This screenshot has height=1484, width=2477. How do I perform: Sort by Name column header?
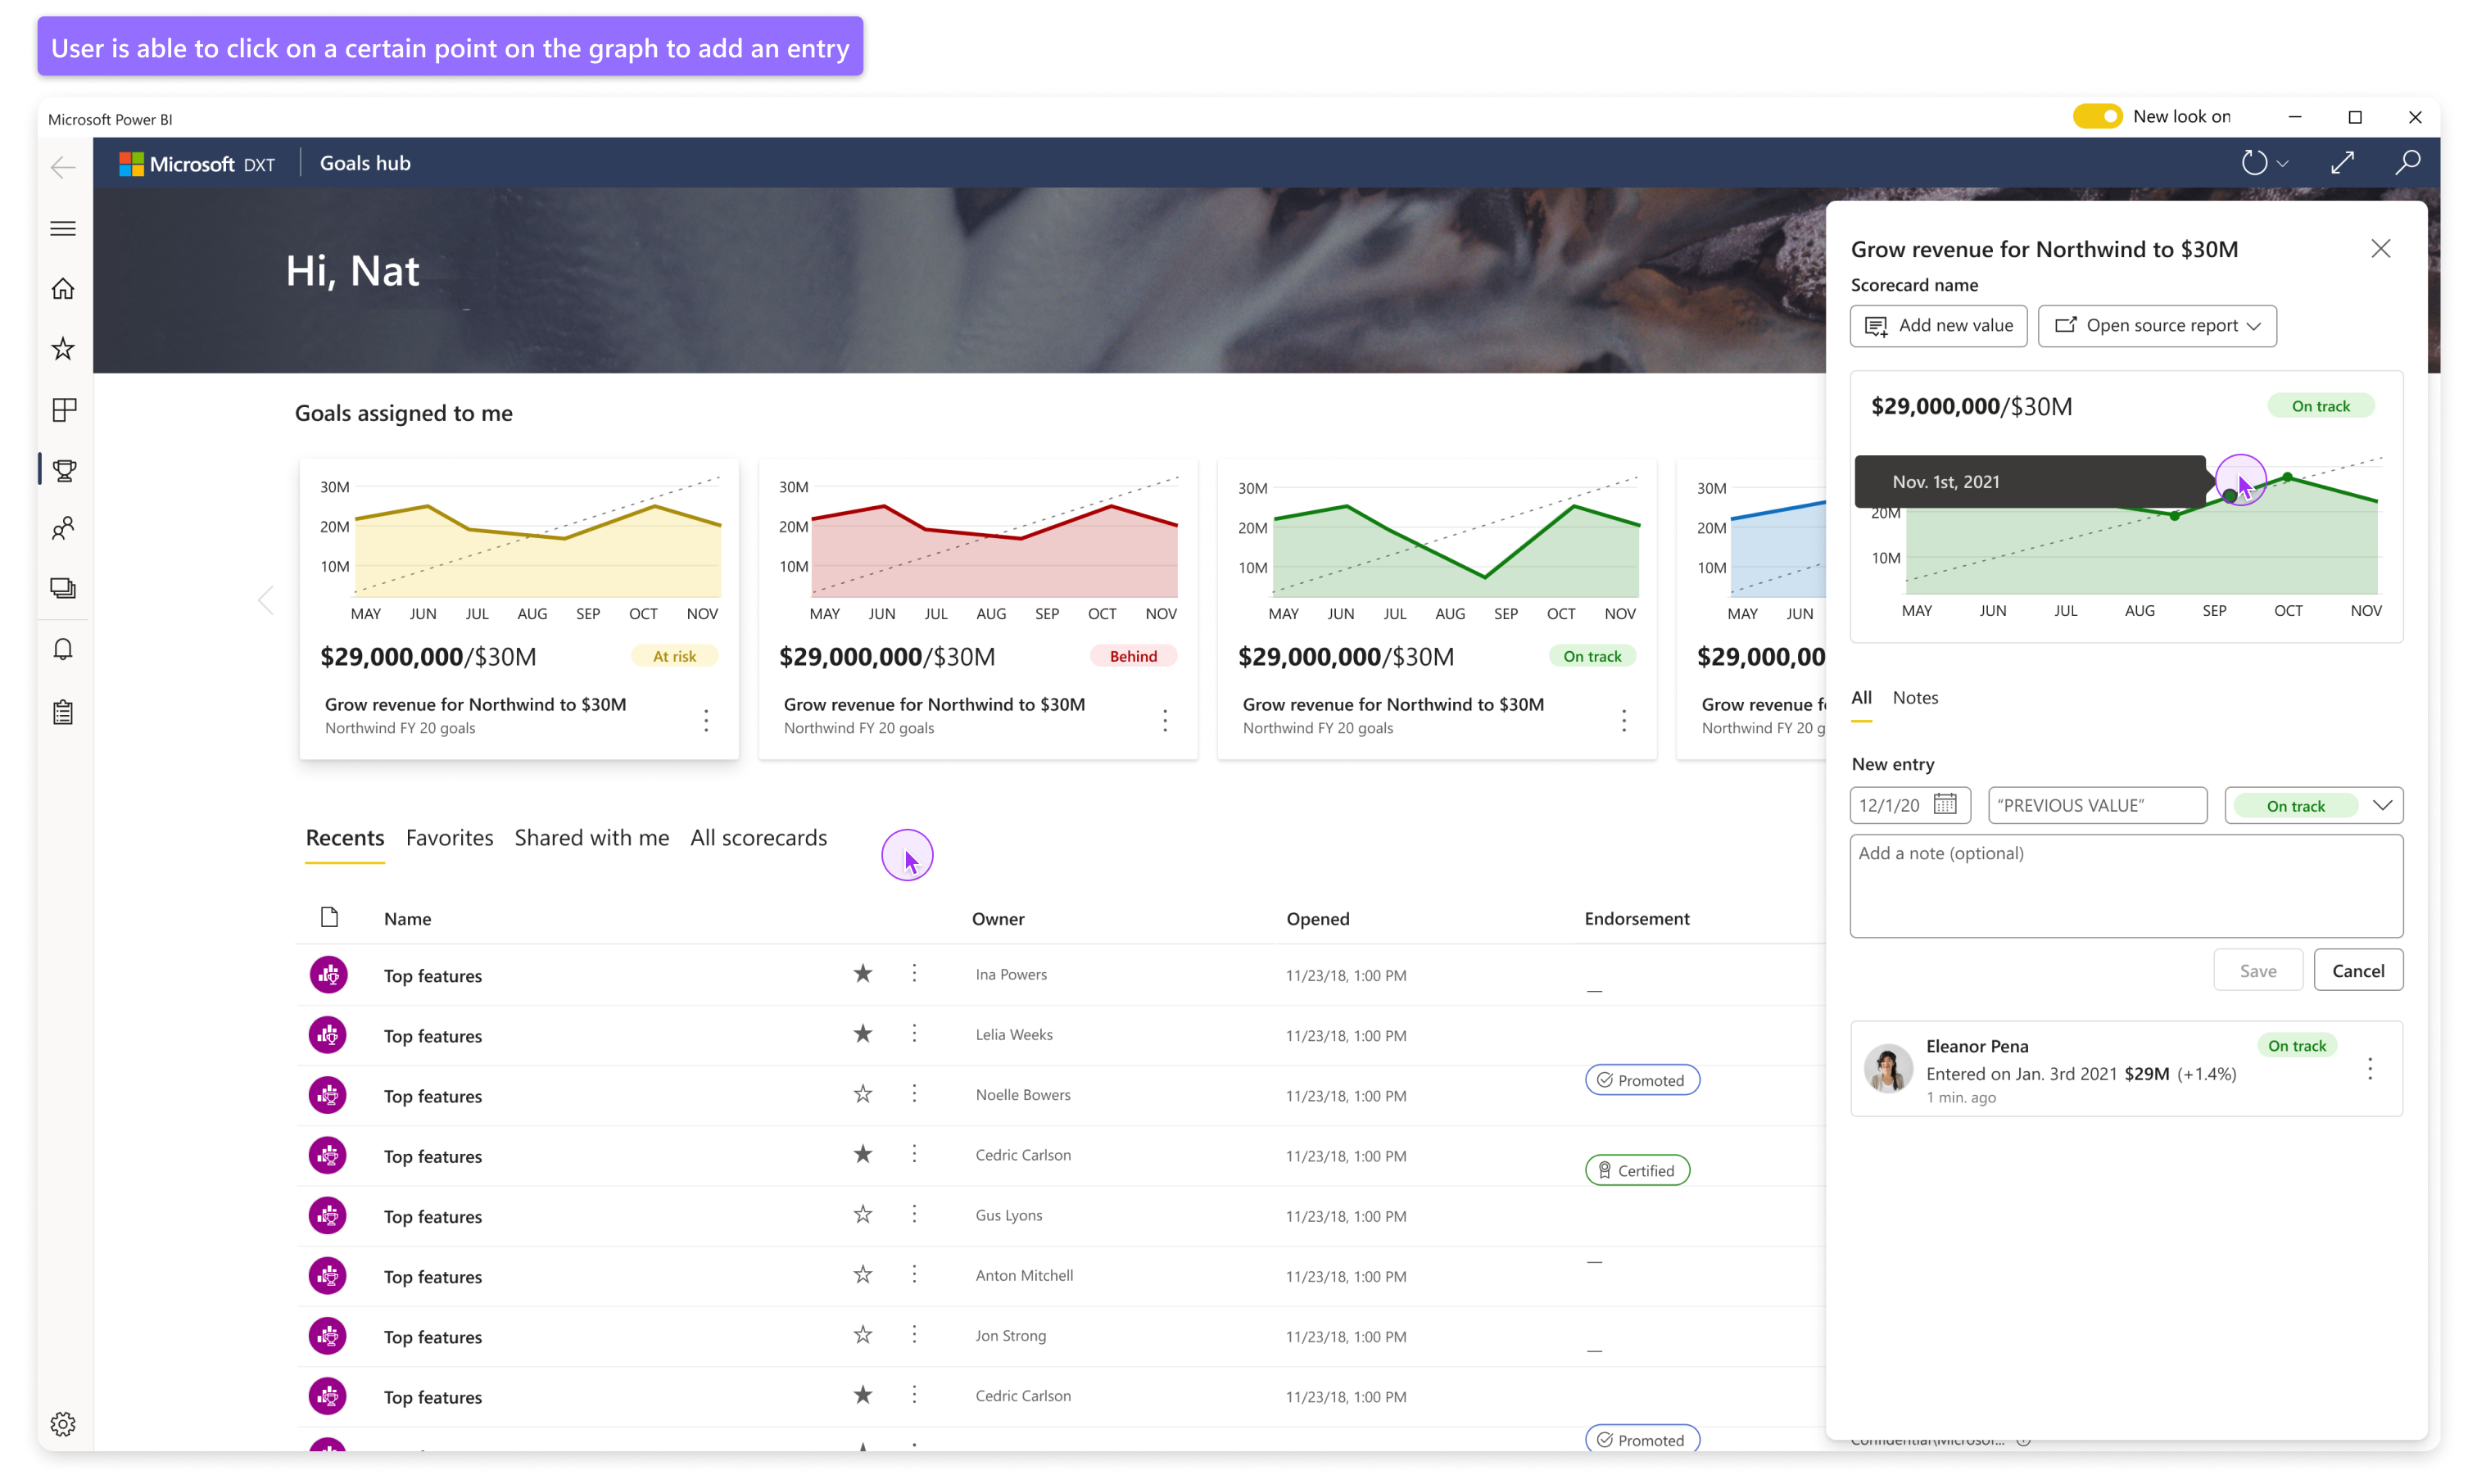(x=407, y=918)
